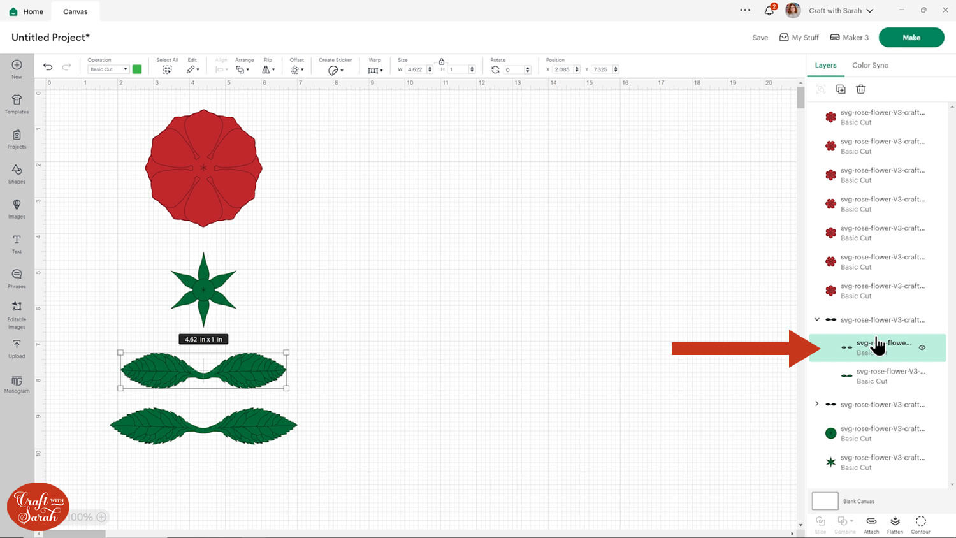Click the Rotate stepper arrows
The height and width of the screenshot is (538, 956).
pos(528,69)
